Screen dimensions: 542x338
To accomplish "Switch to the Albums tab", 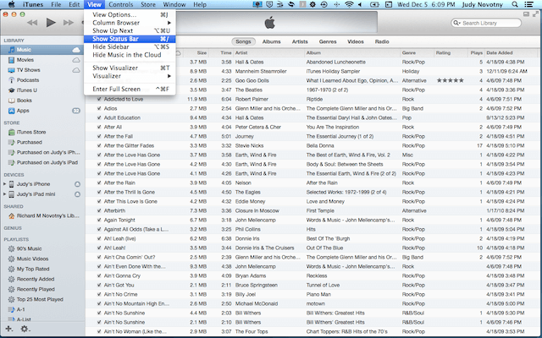I will 271,41.
